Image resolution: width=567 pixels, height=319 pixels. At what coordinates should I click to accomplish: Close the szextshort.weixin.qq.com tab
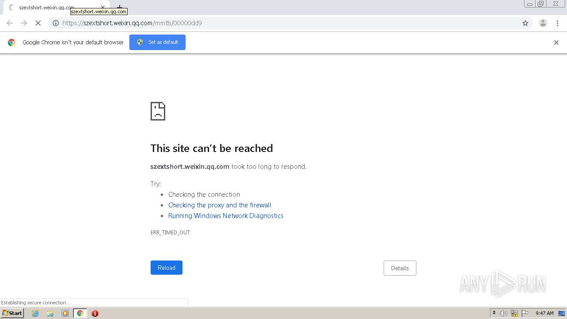click(103, 8)
